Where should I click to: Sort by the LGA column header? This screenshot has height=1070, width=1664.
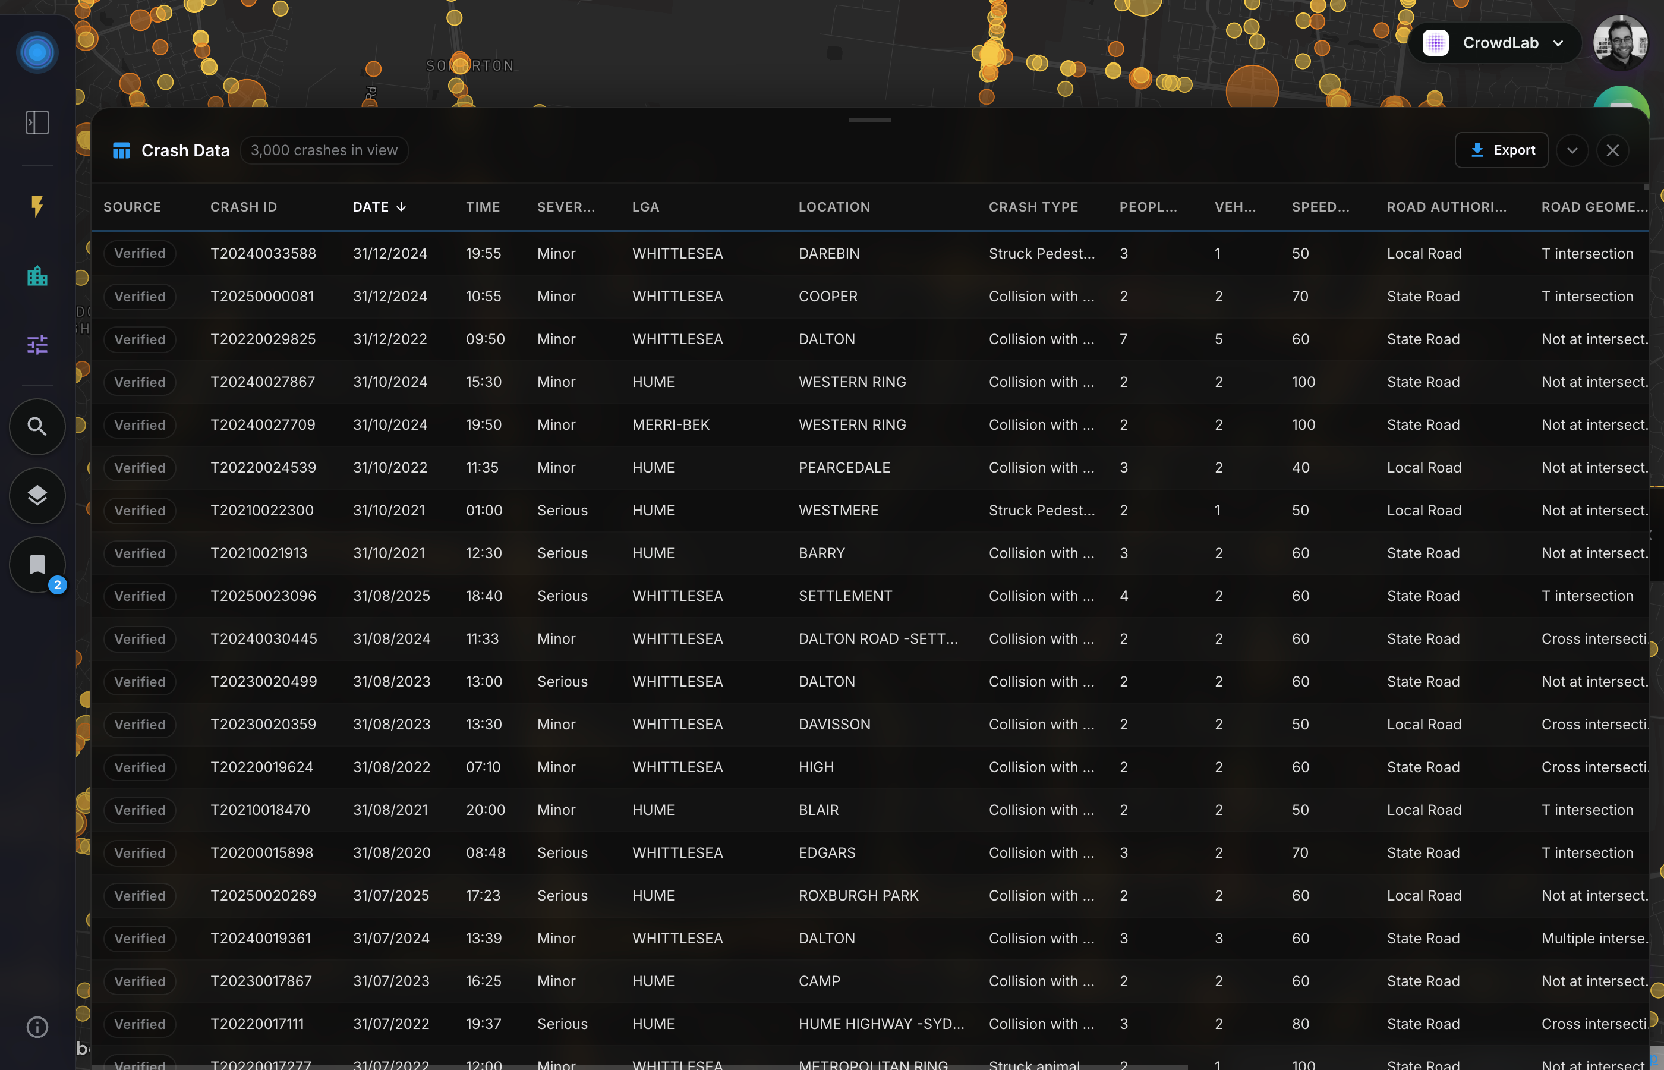pos(646,207)
